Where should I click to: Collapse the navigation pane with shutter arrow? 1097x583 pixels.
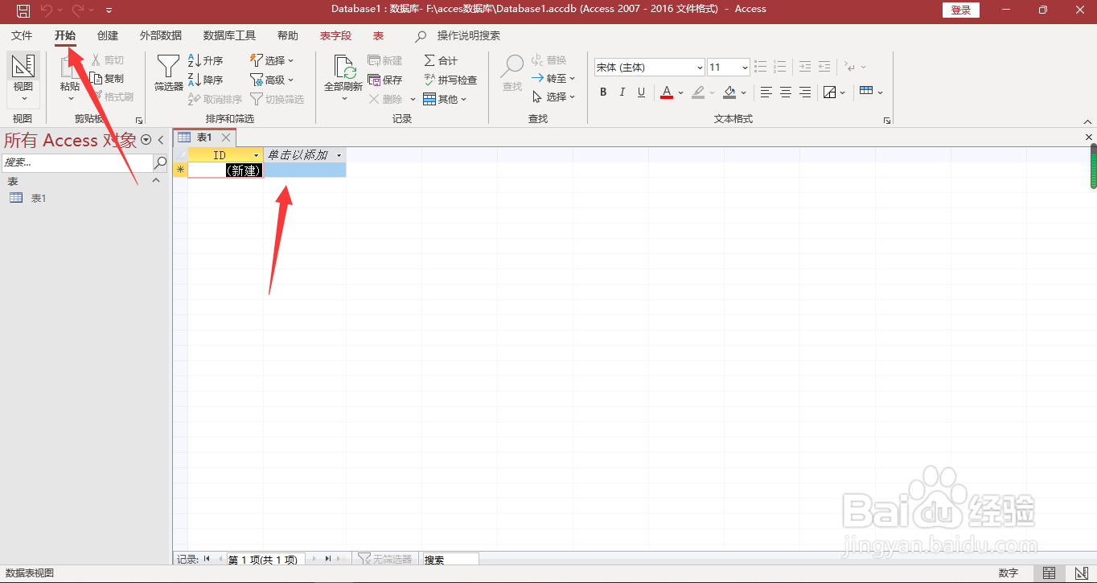click(x=161, y=140)
